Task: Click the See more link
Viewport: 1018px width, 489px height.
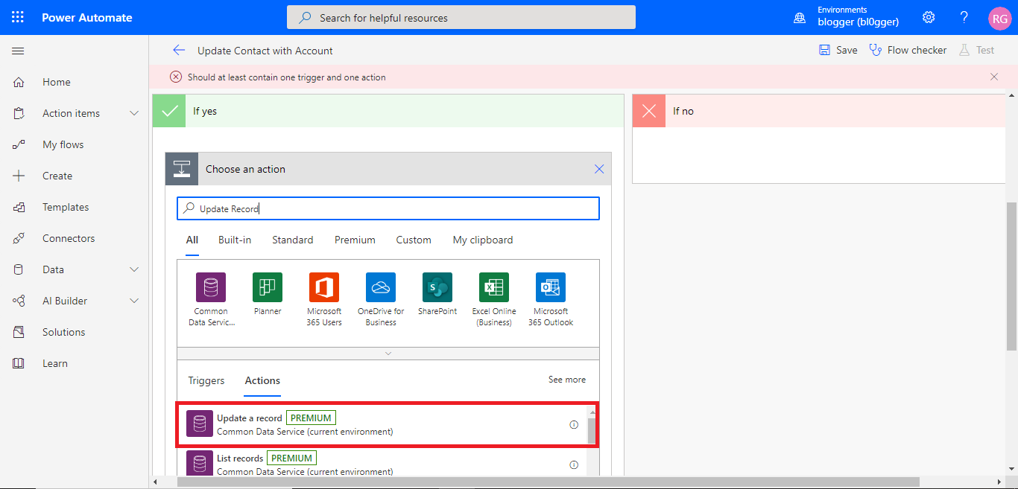Action: click(567, 380)
